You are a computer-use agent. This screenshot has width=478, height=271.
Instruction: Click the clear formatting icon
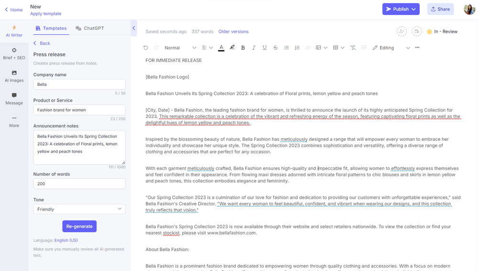point(353,48)
